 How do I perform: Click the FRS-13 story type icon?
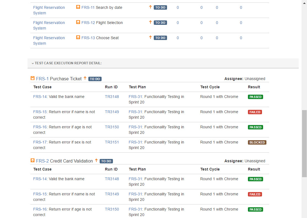78,38
